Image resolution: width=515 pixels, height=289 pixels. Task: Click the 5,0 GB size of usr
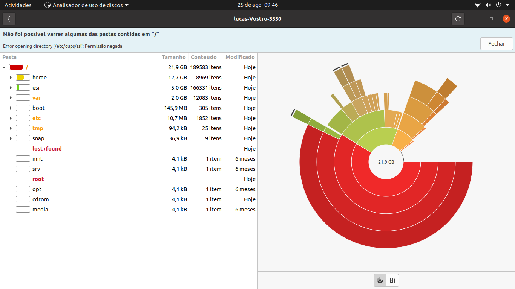[179, 88]
